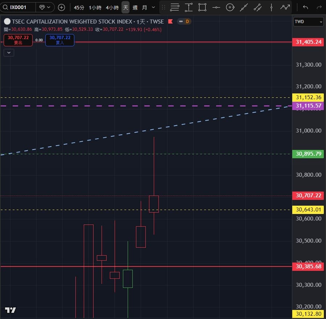This screenshot has height=319, width=326.
Task: Open the TWD currency dropdown
Action: point(308,22)
